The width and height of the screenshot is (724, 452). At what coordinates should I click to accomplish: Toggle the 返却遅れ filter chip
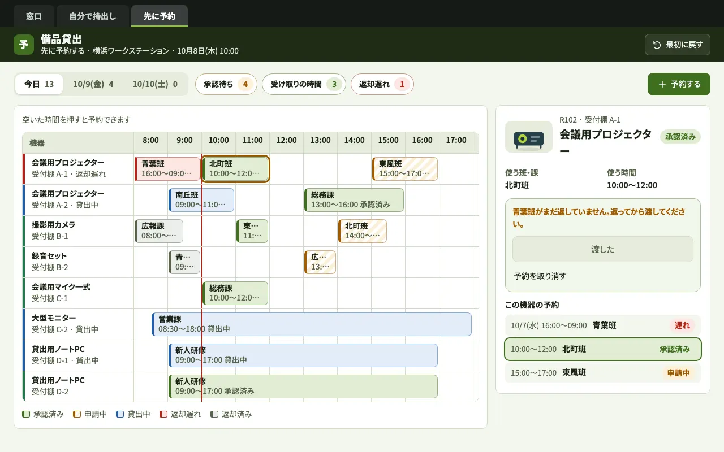[382, 84]
